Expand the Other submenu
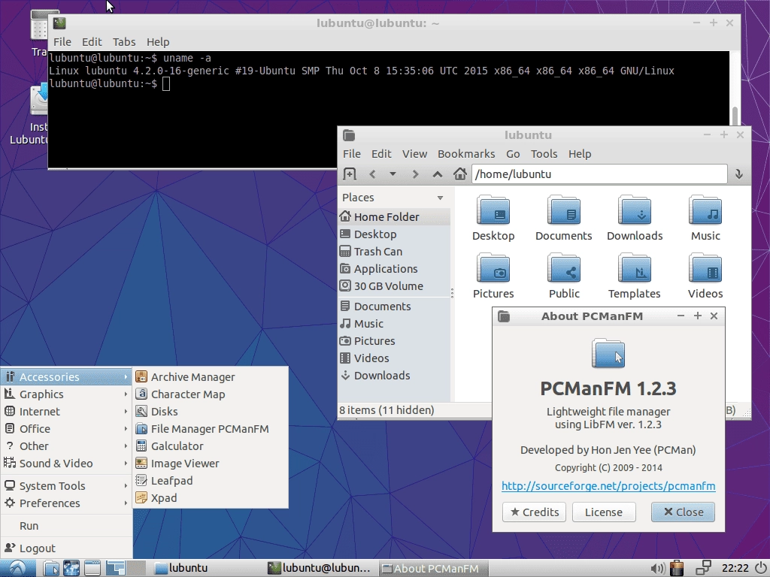 click(x=66, y=446)
